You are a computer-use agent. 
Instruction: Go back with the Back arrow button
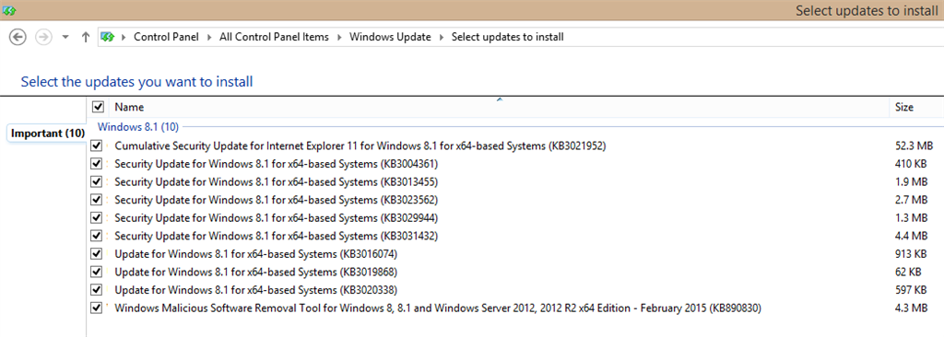tap(18, 38)
